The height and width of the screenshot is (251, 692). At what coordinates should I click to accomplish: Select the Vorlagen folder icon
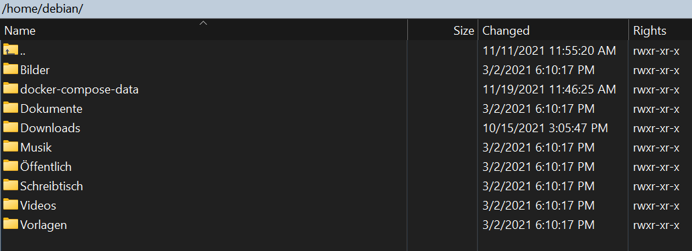[11, 224]
